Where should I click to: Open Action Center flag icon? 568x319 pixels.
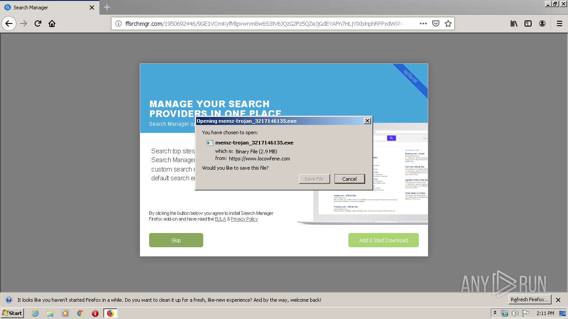525,313
